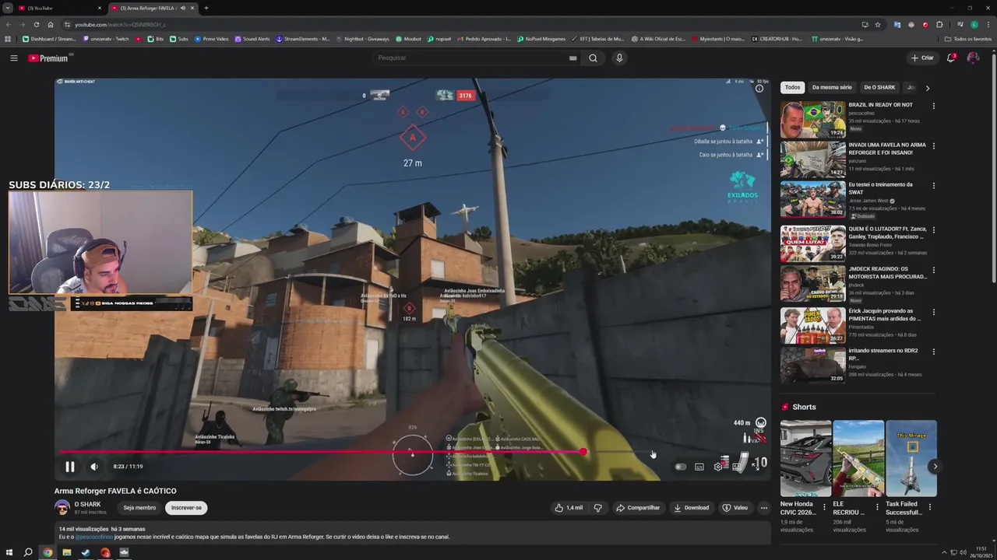Screen dimensions: 997x560
Task: Click the page's vertical scrollbar
Action: [993, 167]
